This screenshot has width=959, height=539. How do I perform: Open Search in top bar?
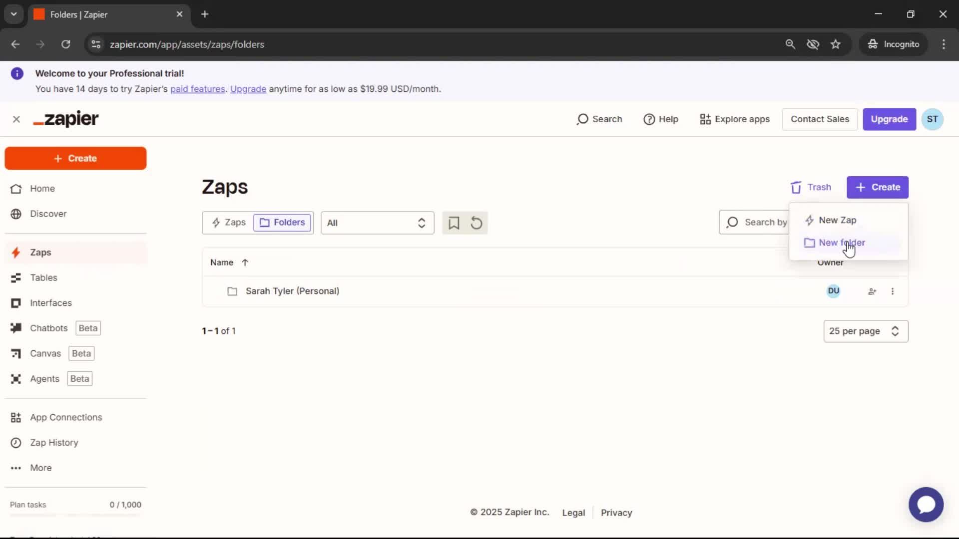click(x=599, y=119)
